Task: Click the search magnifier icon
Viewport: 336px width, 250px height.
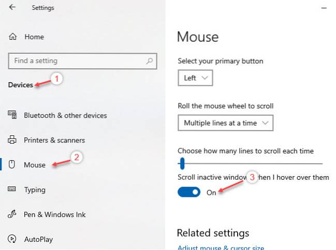Action: [150, 61]
